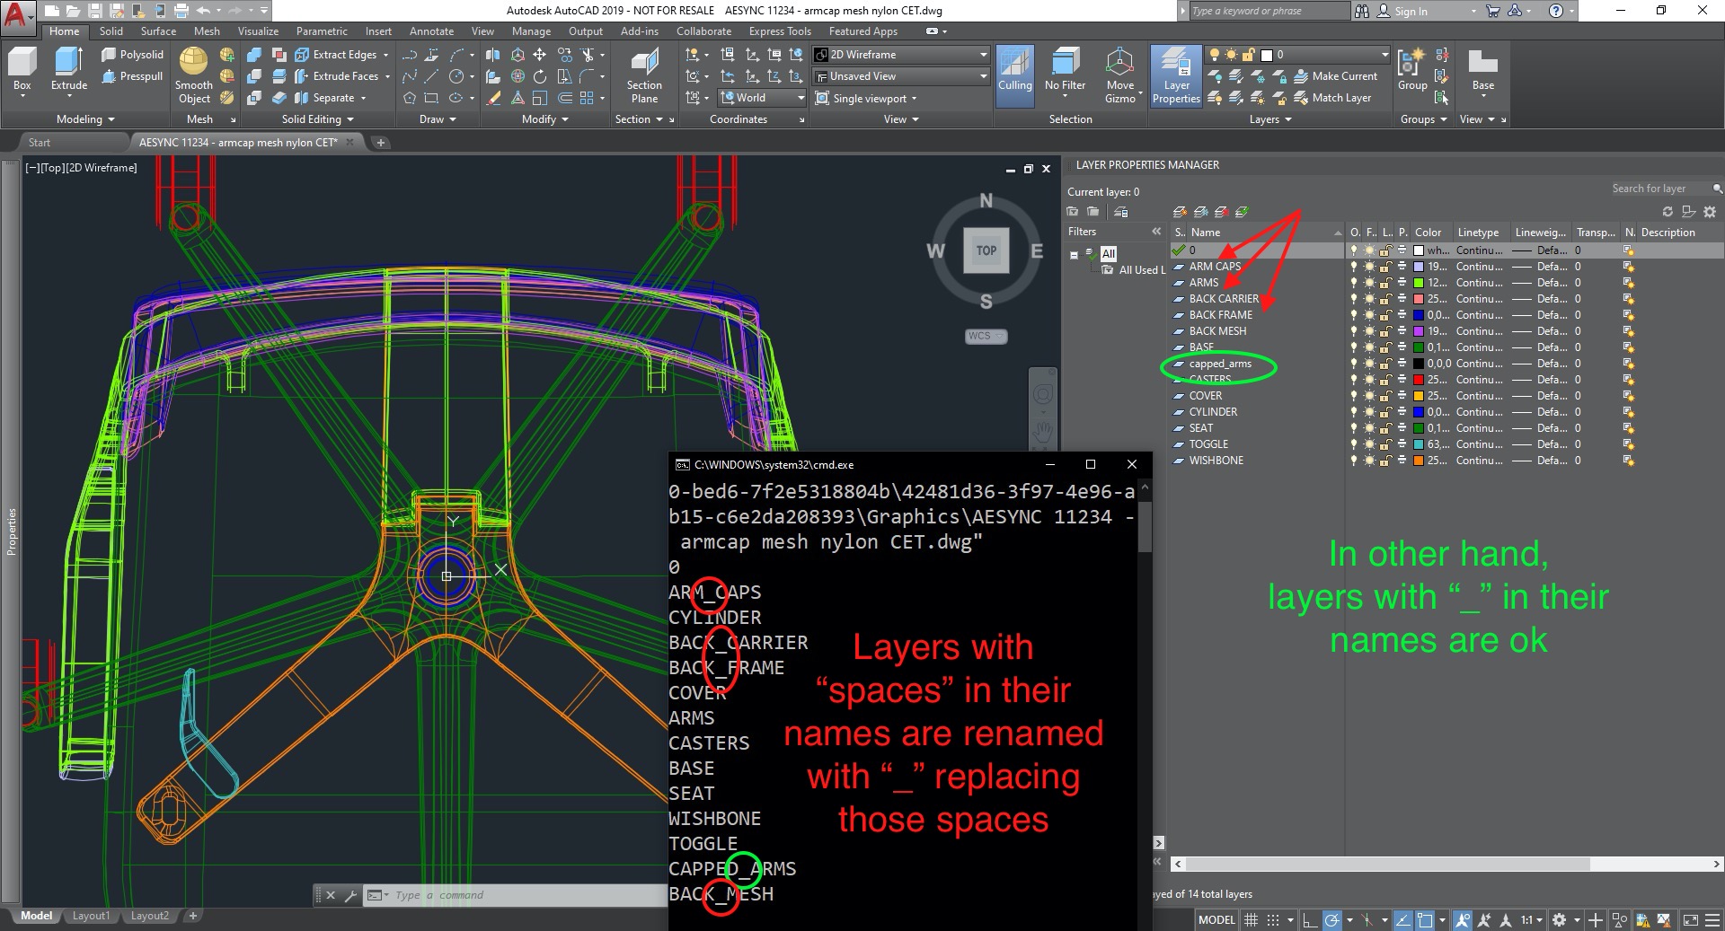Click New Property Filter icon
The image size is (1725, 931).
tap(1072, 212)
